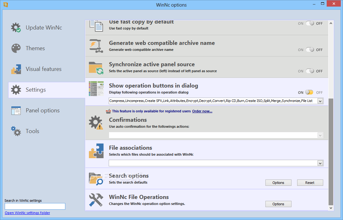
Task: Click the File associations puzzle icon
Action: 96,151
